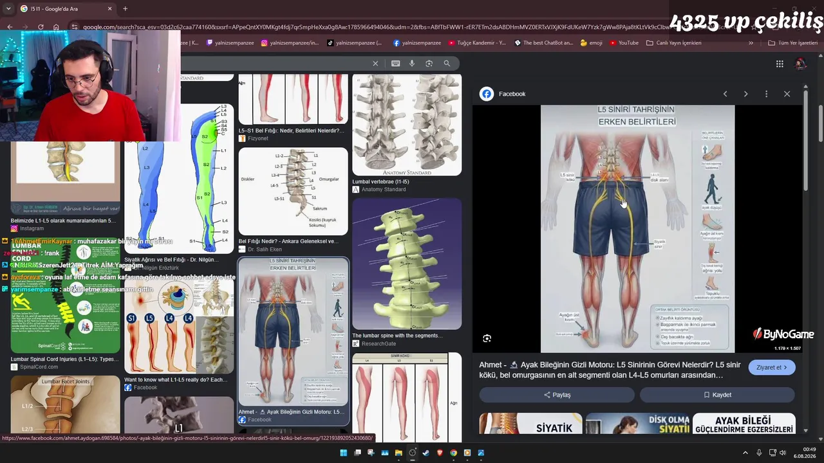Select the S1 L5 L4 L4 legs image

click(179, 326)
